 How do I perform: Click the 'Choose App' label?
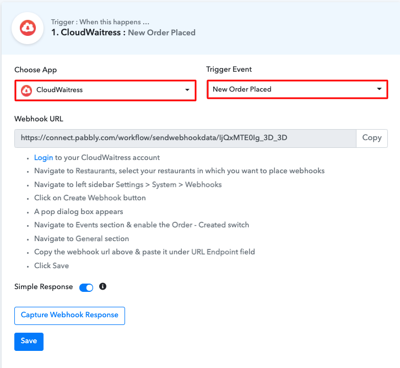click(x=36, y=70)
